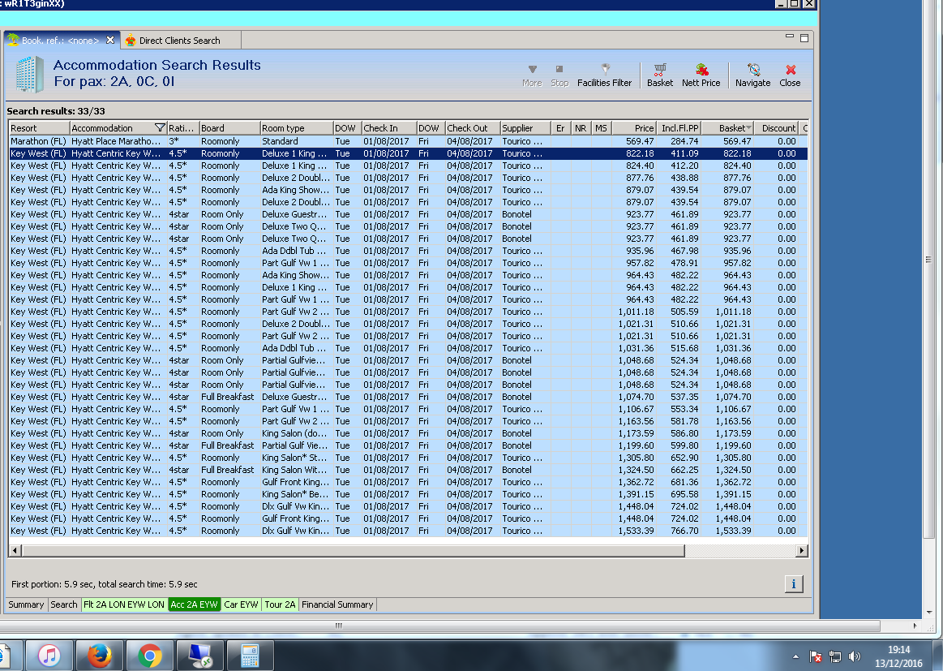This screenshot has width=943, height=671.
Task: Open the Facilities Filter
Action: pyautogui.click(x=604, y=75)
